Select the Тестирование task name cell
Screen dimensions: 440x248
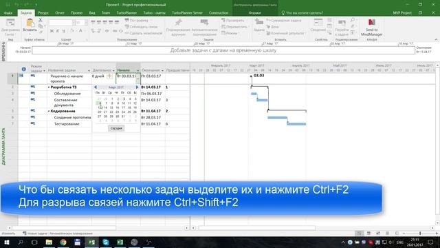tap(69, 124)
